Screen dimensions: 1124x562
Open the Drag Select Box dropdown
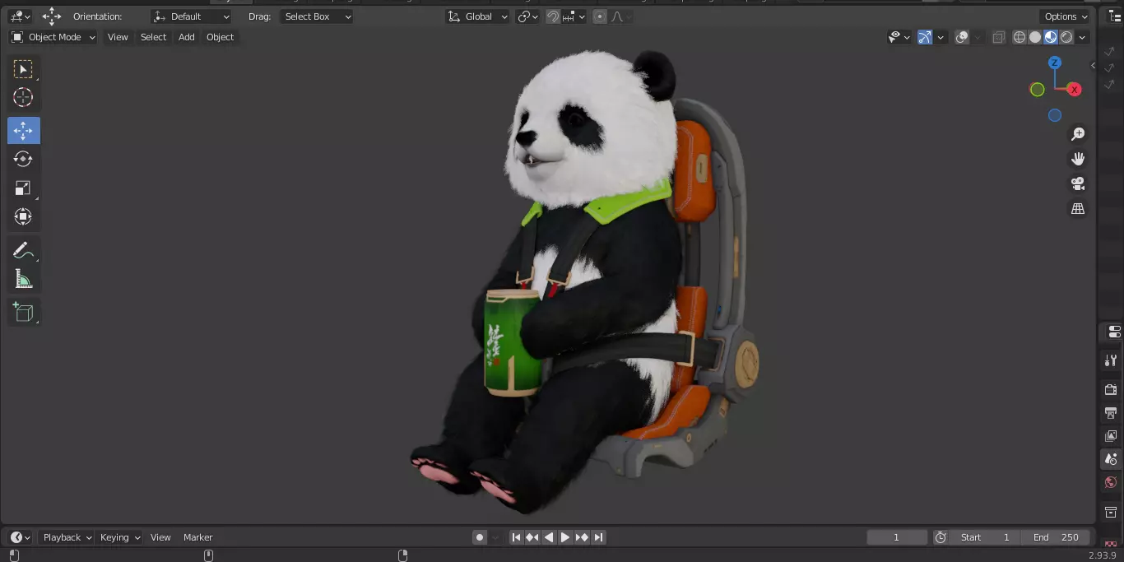[x=316, y=16]
